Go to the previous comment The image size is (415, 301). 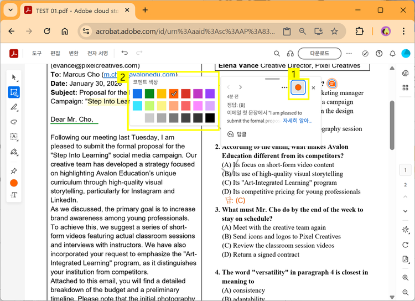(229, 87)
